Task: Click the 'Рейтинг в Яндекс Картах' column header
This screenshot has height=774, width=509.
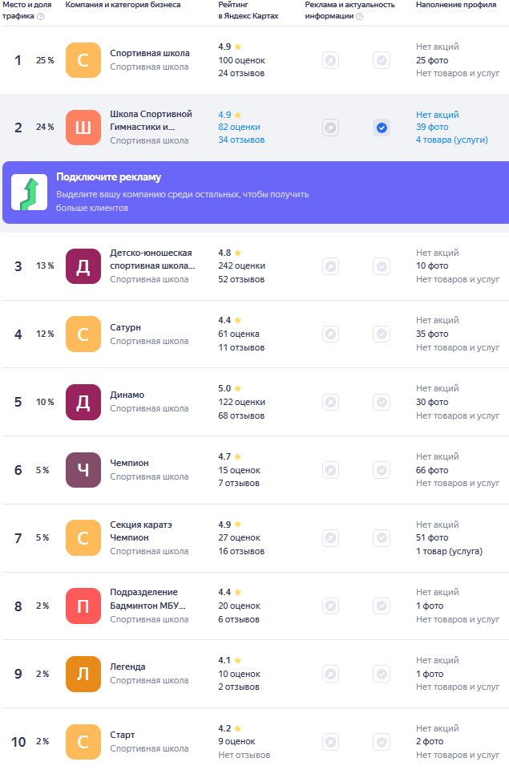Action: pyautogui.click(x=248, y=10)
